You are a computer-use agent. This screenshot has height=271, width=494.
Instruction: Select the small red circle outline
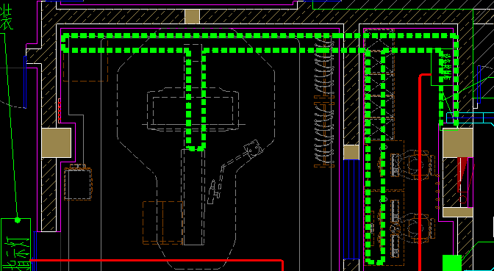point(462,199)
